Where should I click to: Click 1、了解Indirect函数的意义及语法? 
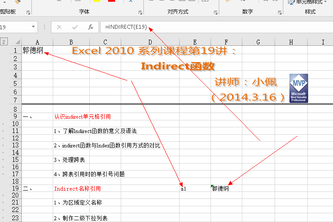[x=95, y=131]
